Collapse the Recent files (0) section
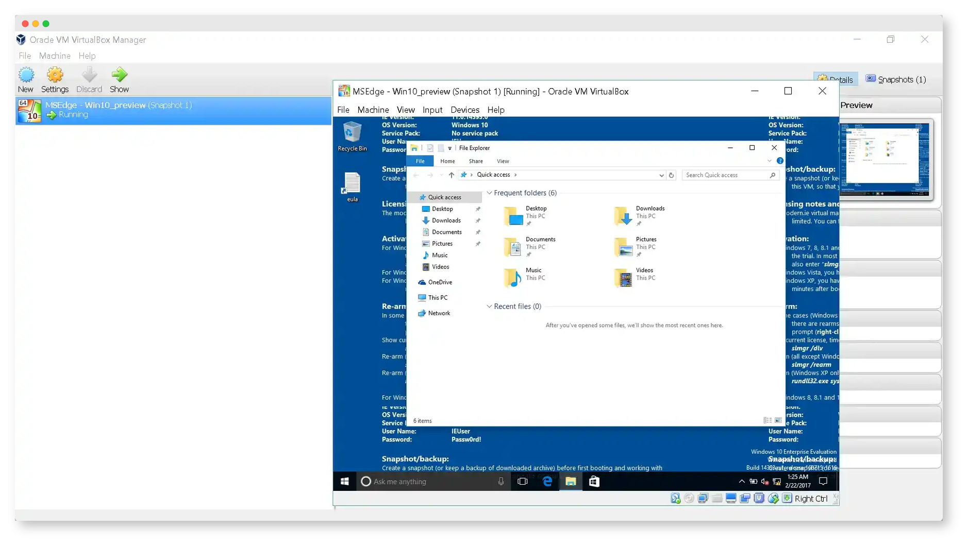 (489, 306)
